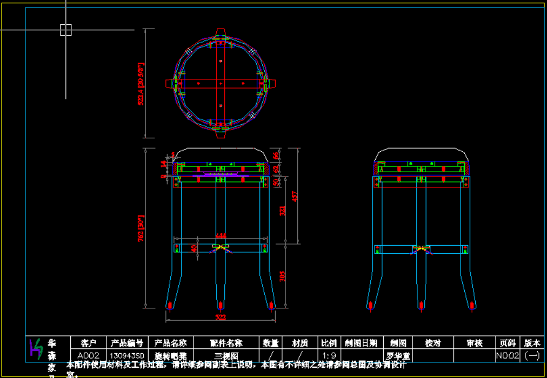Image resolution: width=547 pixels, height=378 pixels.
Task: Select the 1:9 scale value cell
Action: tap(329, 356)
